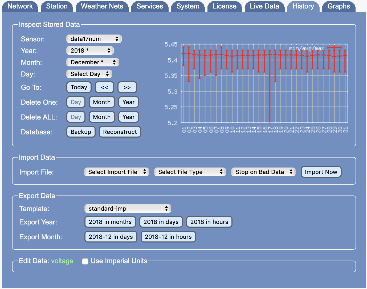Go to the Services tab
Viewport: 367px width, 289px height.
click(x=150, y=6)
